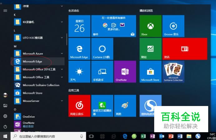Open the calendar tile showing 26
This screenshot has height=140, width=216.
[79, 26]
